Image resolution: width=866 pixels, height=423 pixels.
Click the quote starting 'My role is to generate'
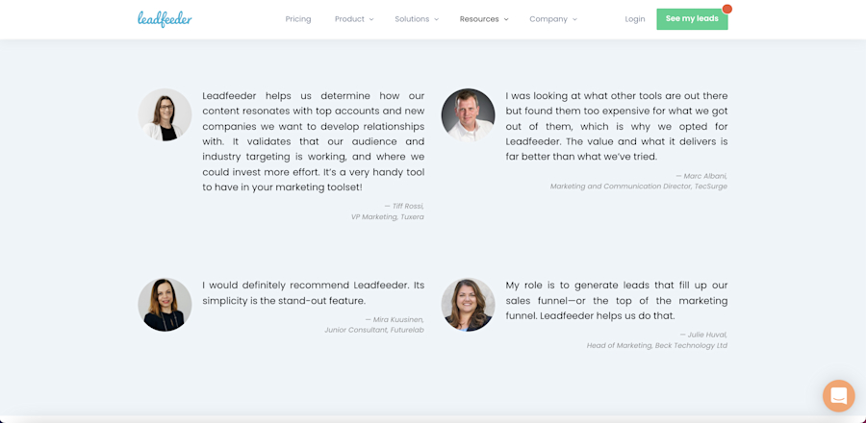pos(617,301)
